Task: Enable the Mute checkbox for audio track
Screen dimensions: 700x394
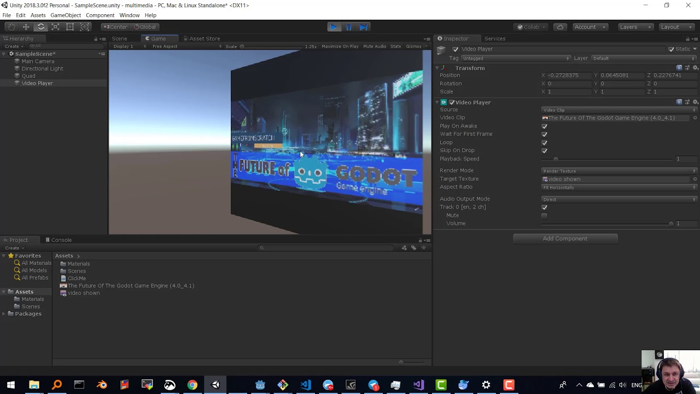Action: (544, 216)
